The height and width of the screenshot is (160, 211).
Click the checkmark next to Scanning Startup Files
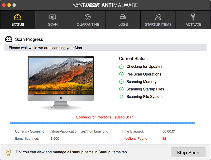coord(121,89)
